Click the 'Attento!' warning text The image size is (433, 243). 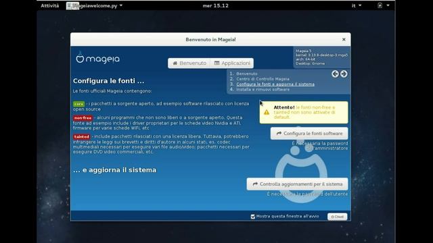pyautogui.click(x=284, y=107)
